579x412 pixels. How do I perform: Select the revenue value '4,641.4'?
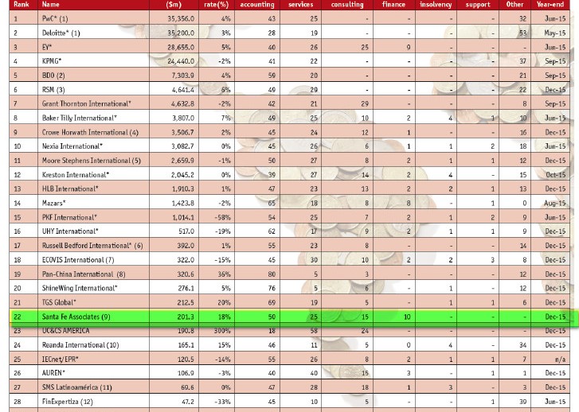tap(183, 90)
